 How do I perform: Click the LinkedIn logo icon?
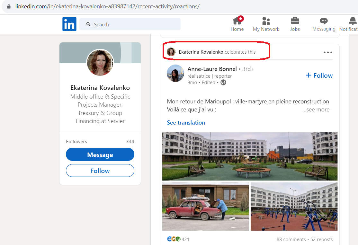69,24
